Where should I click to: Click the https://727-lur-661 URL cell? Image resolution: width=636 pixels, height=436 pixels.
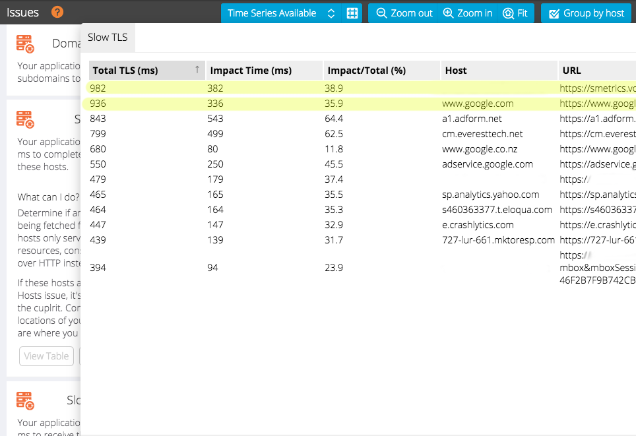(x=598, y=239)
